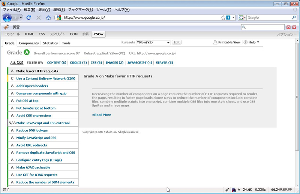Screen dimensions: 300x194
Task: Go to the Home page icon
Action: click(48, 18)
